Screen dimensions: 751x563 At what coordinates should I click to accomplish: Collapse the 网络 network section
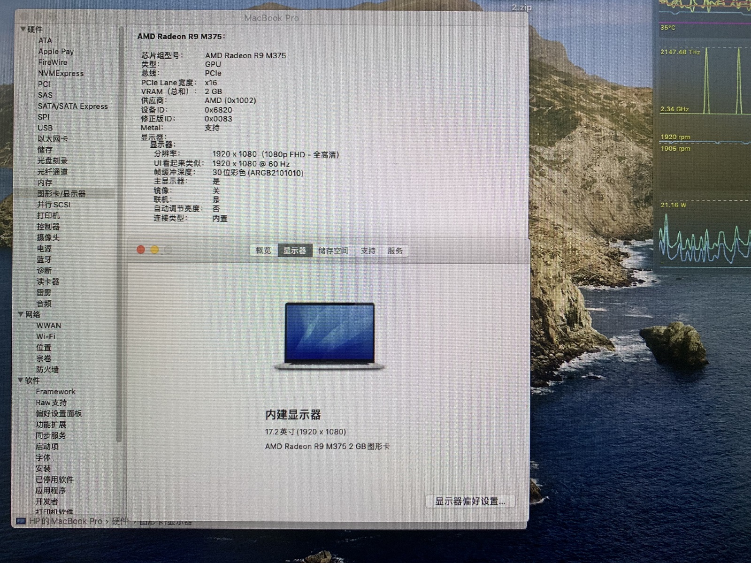coord(21,314)
